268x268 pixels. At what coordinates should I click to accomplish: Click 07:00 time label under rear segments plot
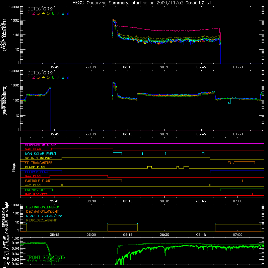point(238,134)
